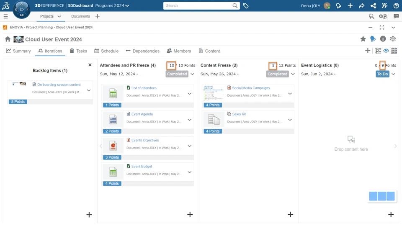
Task: Expand Event Agenda card chevron
Action: pos(189,120)
